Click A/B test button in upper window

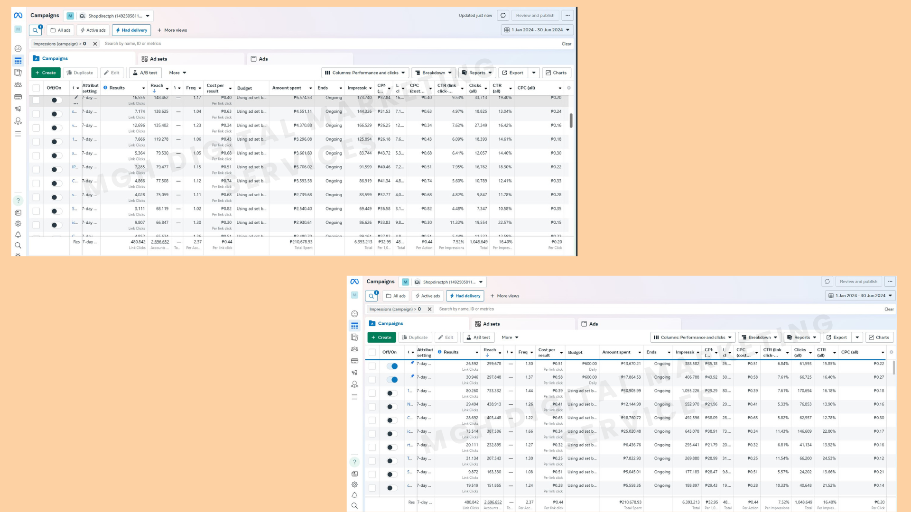click(x=145, y=73)
